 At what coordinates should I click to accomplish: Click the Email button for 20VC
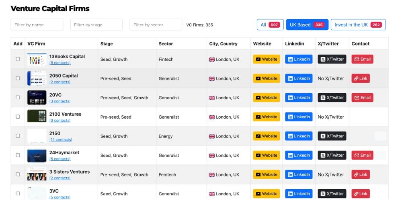click(x=362, y=98)
